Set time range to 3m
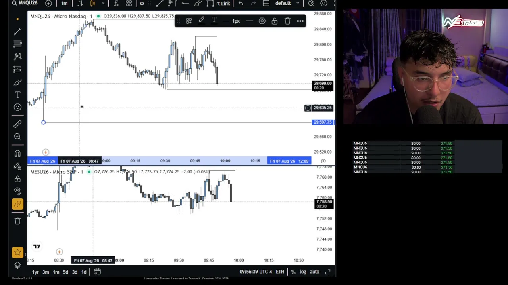Viewport: 508px width, 285px height. 46,272
